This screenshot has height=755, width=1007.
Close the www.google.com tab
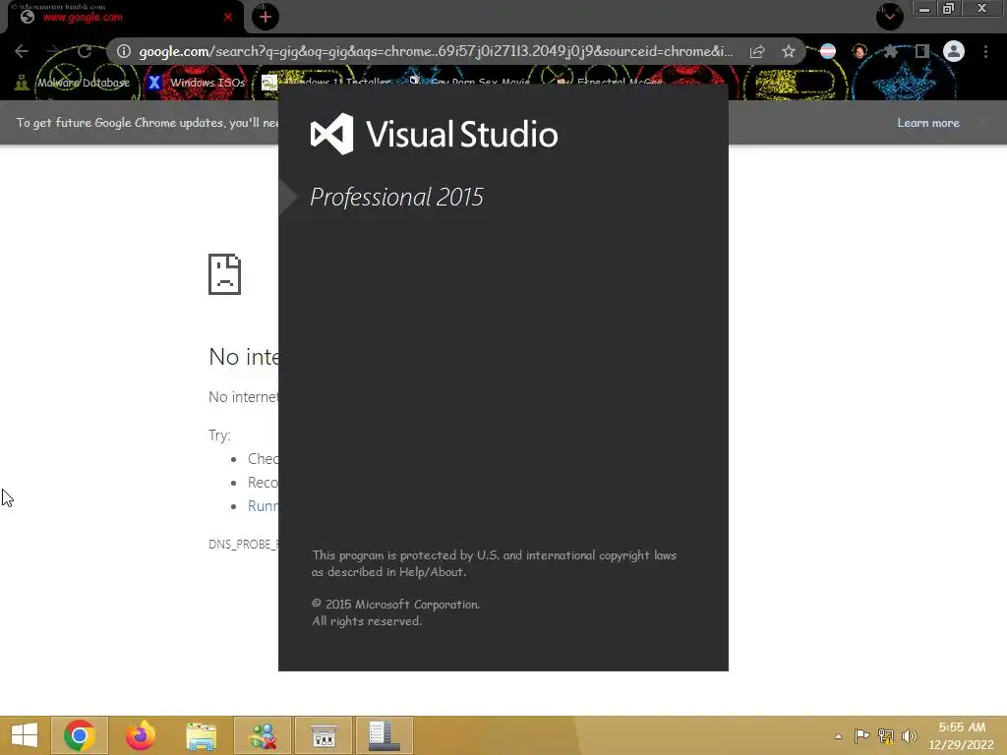point(228,18)
